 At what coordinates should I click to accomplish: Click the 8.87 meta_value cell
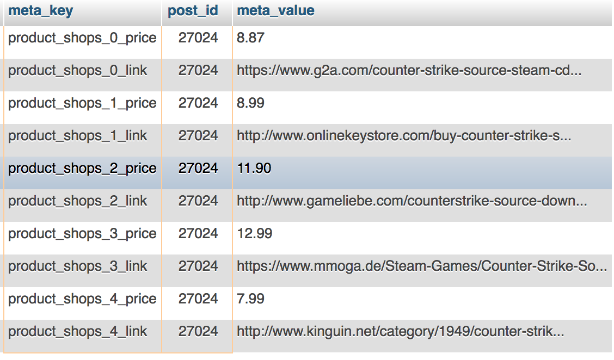(x=422, y=42)
